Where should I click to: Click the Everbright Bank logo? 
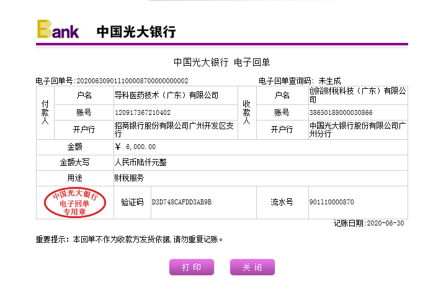[58, 29]
